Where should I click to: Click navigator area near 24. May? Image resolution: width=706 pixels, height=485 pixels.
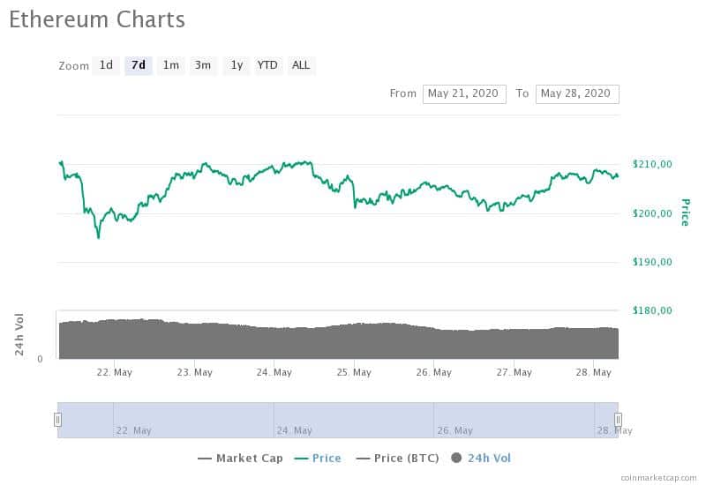point(295,430)
